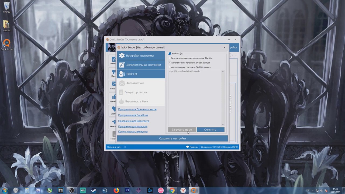Screen dimensions: 345x194
Task: Show hidden system tray icons
Action: point(313,190)
